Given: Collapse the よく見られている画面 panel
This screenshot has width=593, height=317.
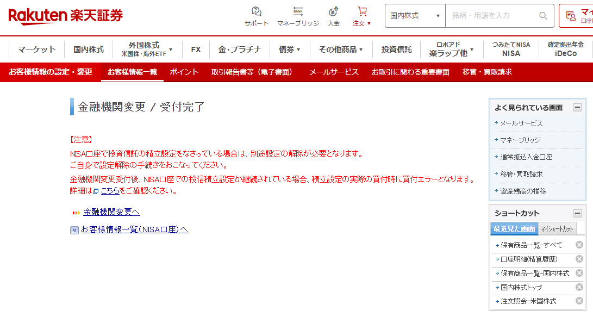Looking at the screenshot, I should tap(577, 108).
